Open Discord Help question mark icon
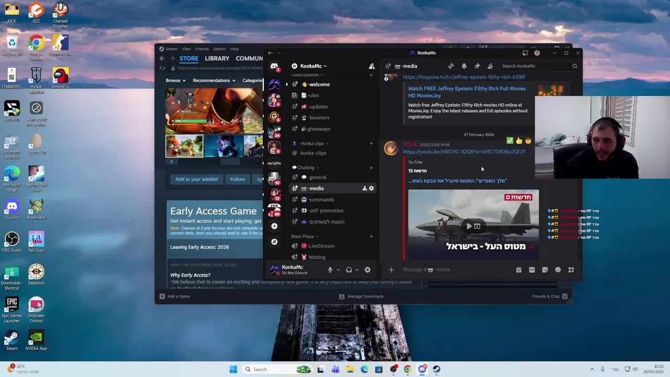The height and width of the screenshot is (377, 670). [537, 53]
